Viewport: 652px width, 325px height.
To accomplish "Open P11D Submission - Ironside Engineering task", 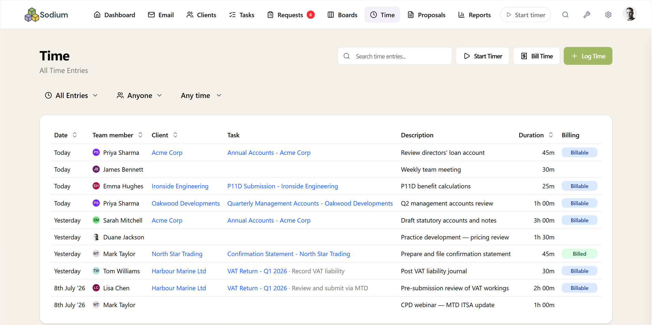I will coord(283,186).
